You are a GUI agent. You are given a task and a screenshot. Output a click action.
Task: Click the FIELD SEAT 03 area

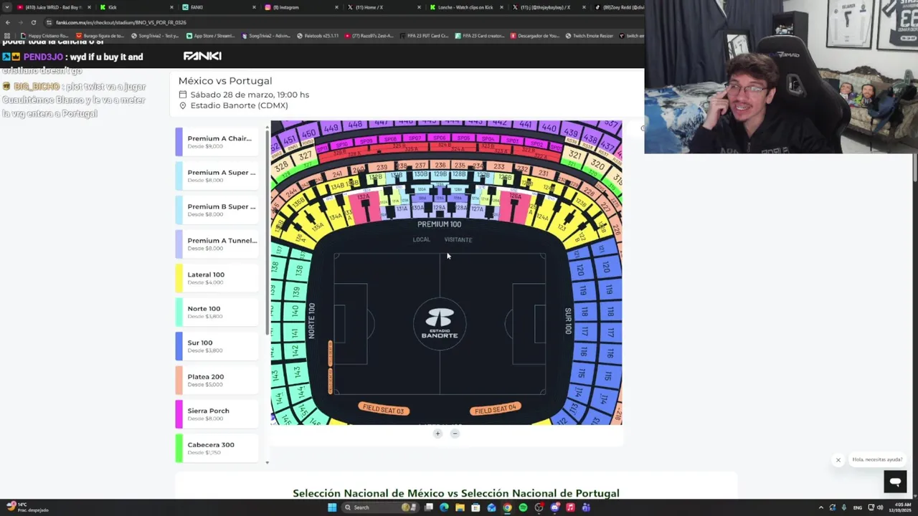point(384,409)
